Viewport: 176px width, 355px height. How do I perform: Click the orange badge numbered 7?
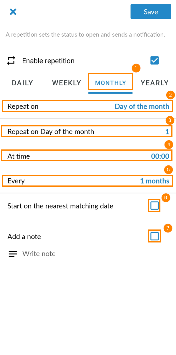(x=168, y=228)
